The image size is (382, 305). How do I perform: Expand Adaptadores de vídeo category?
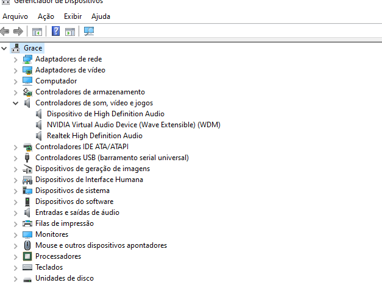tap(16, 71)
